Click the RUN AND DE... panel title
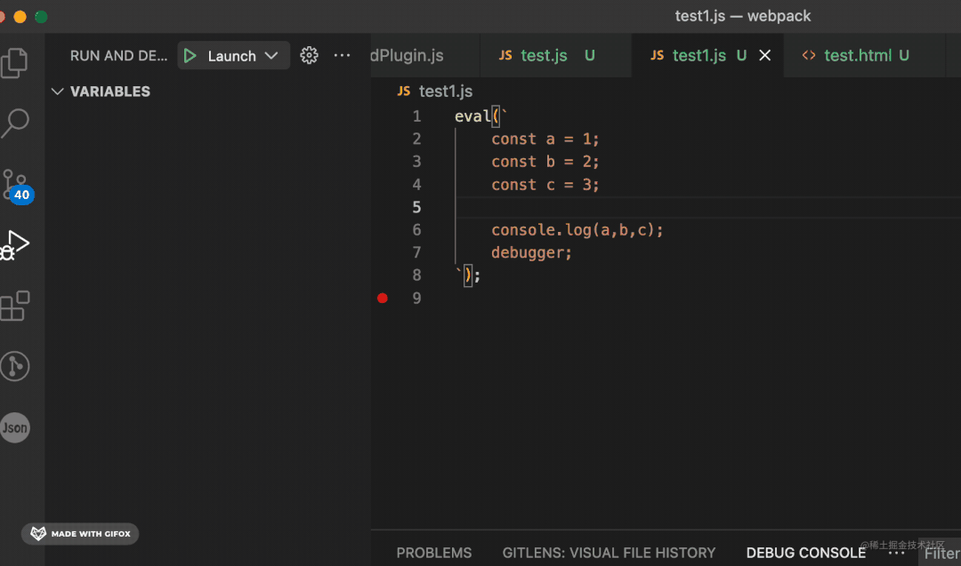Viewport: 961px width, 566px height. [118, 56]
